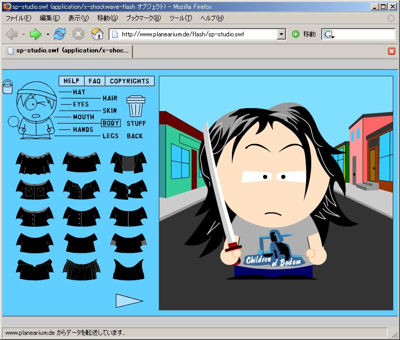The height and width of the screenshot is (340, 400).
Task: Open the Google search engine selector
Action: [x=329, y=34]
